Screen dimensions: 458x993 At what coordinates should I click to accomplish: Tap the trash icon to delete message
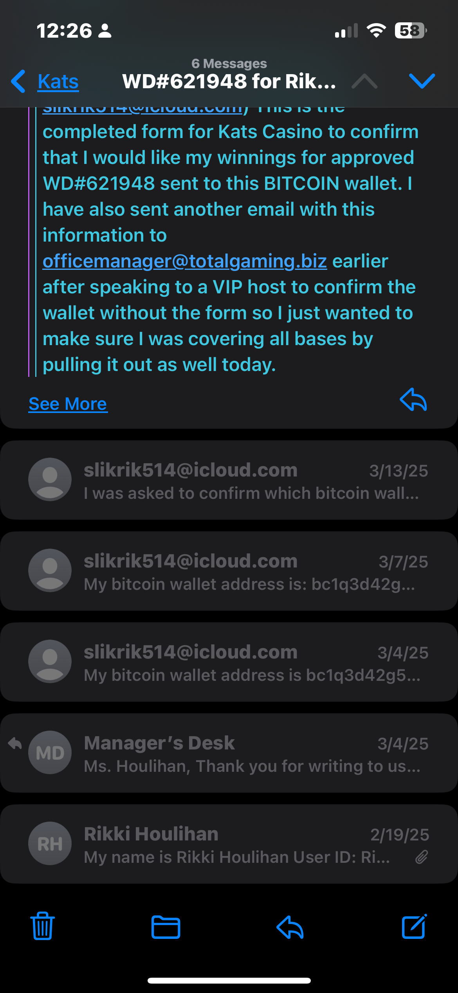coord(43,926)
